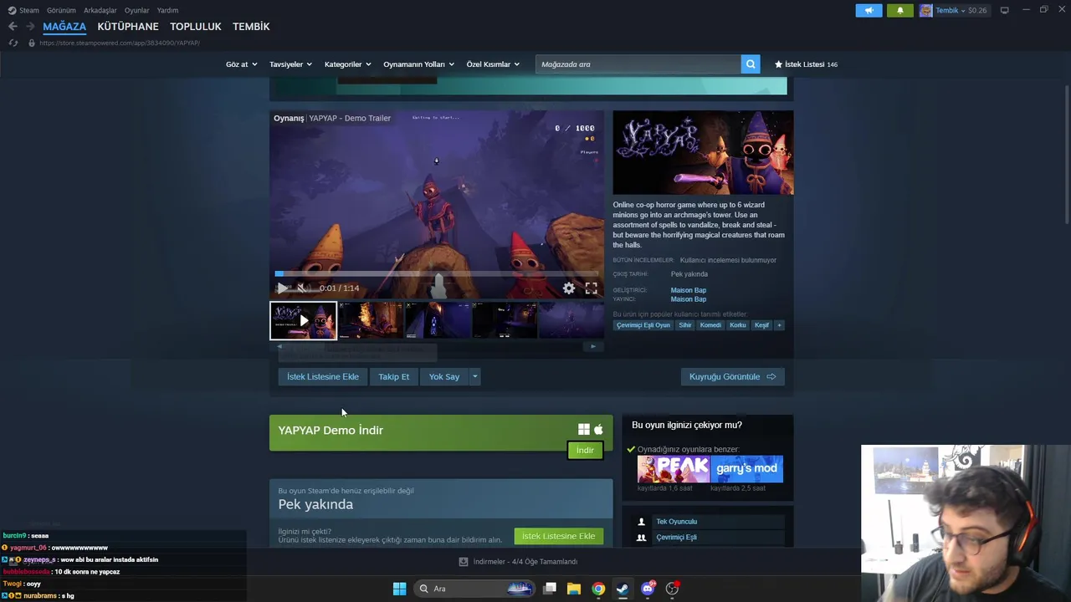The height and width of the screenshot is (602, 1071).
Task: Click the Steam Big Picture monitor icon
Action: point(1004,10)
